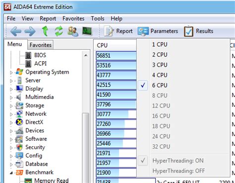Image resolution: width=235 pixels, height=183 pixels.
Task: Select 32 CPU menu entry
Action: pos(183,147)
